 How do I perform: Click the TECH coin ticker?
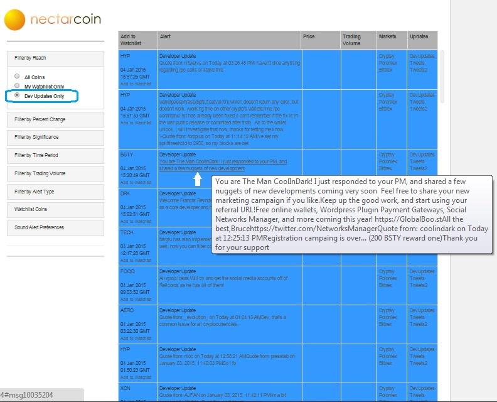(x=127, y=232)
